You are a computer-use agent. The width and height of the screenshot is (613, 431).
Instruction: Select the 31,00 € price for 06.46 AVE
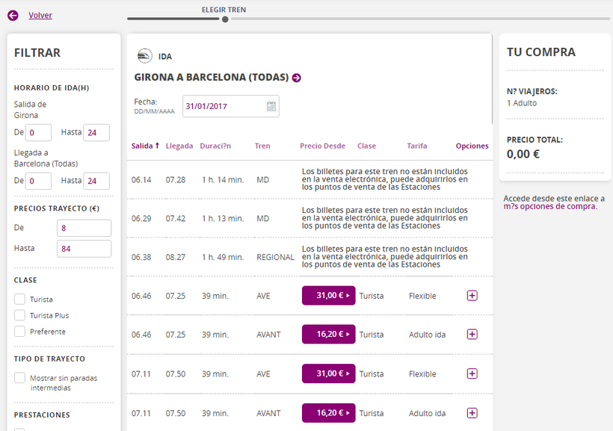328,296
